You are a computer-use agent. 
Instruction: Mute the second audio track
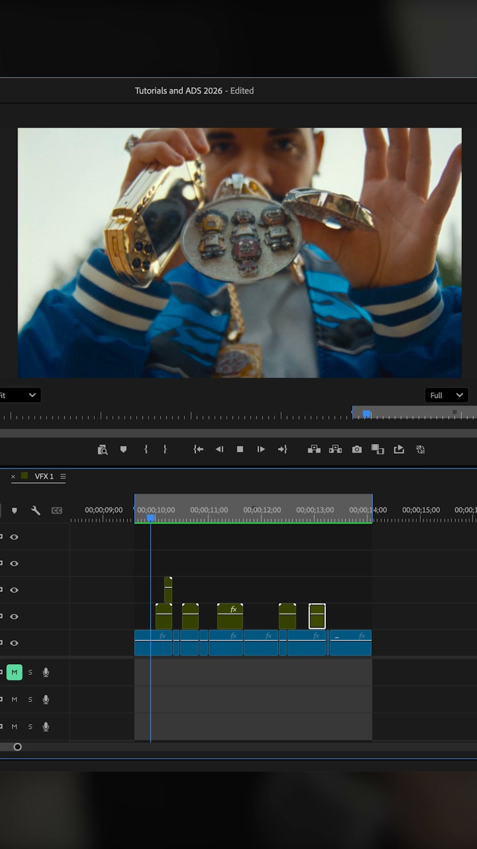14,700
